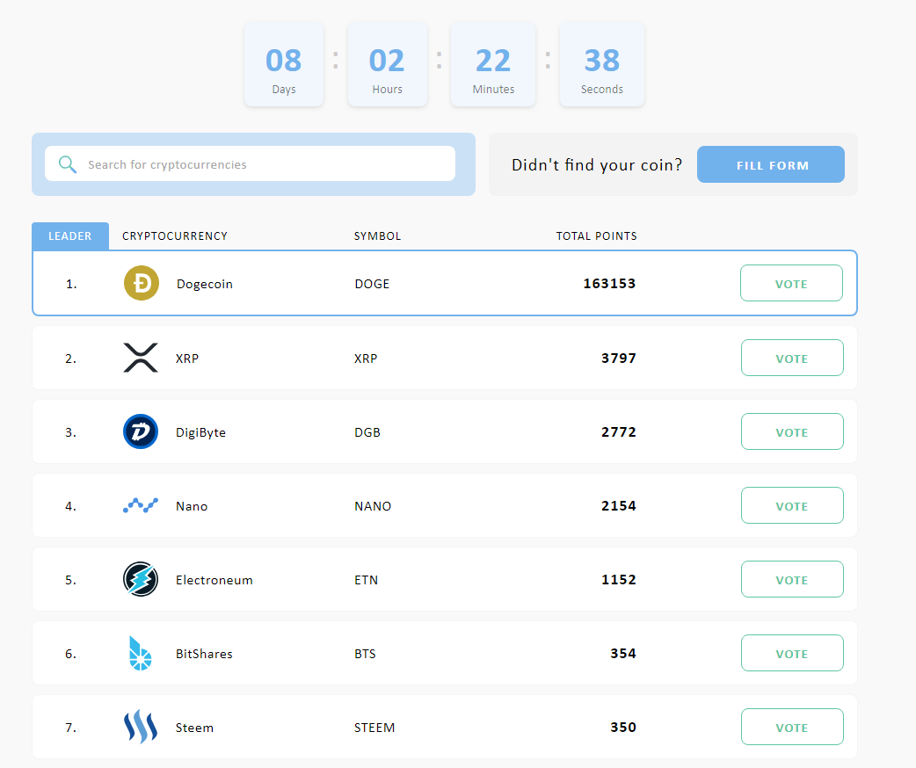Click the DOGE symbol text
916x768 pixels.
tap(372, 284)
